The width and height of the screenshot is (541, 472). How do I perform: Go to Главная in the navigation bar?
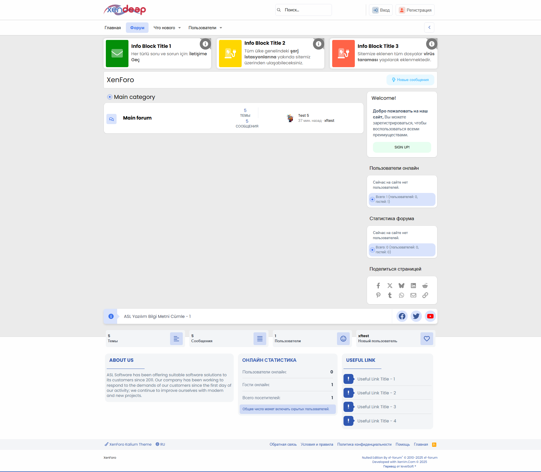point(113,28)
